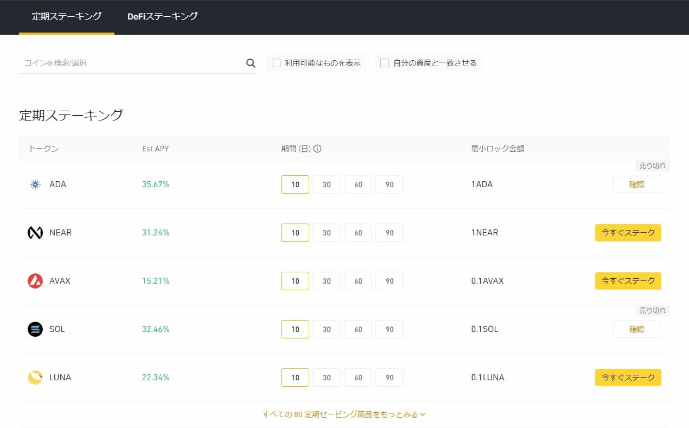Viewport: 689px width, 428px height.
Task: Click the search magnifier icon
Action: click(x=251, y=63)
